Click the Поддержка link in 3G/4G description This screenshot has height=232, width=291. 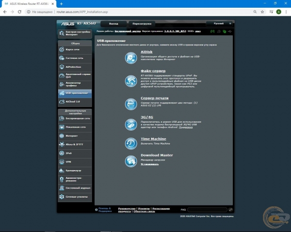(x=186, y=127)
